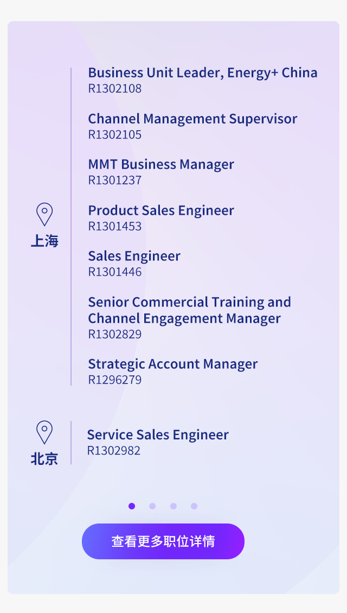This screenshot has height=613, width=347.
Task: Click the Shanghai location pin icon
Action: 44,214
